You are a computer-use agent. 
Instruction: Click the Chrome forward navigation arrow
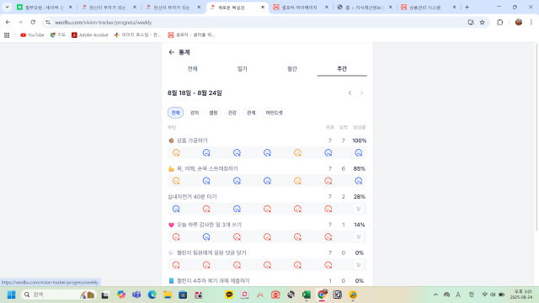20,23
